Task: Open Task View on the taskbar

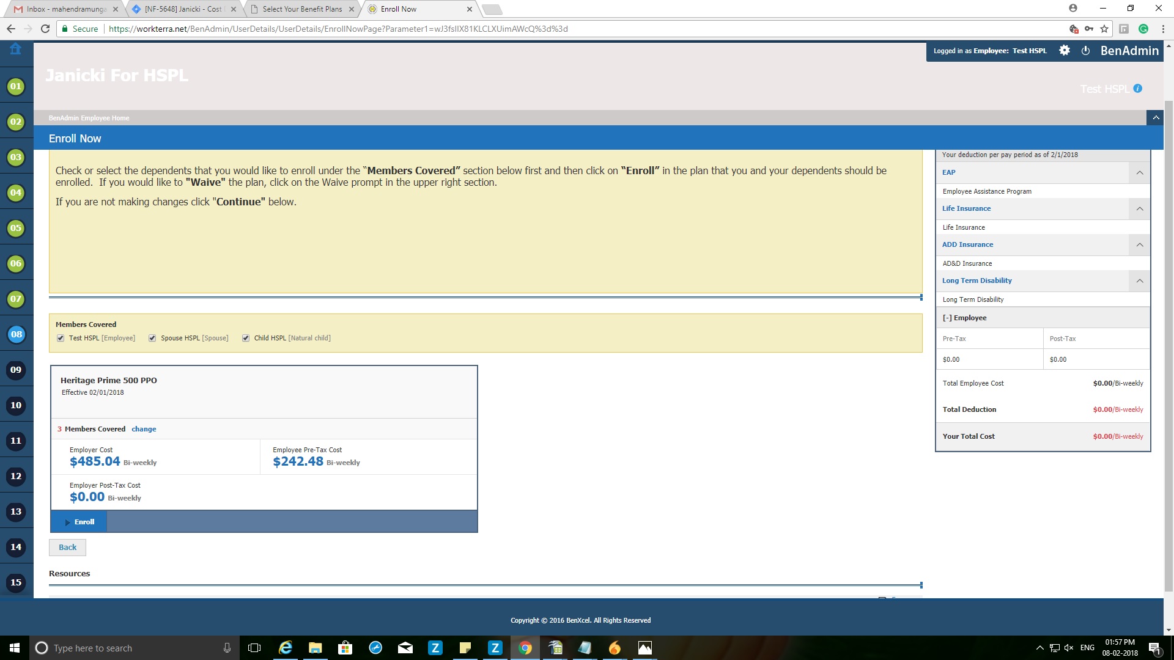Action: 254,648
